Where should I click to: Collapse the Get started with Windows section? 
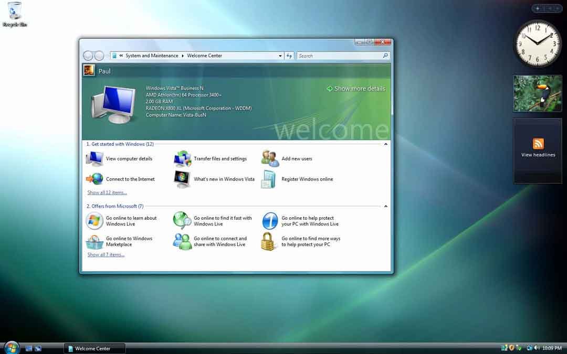click(x=385, y=144)
